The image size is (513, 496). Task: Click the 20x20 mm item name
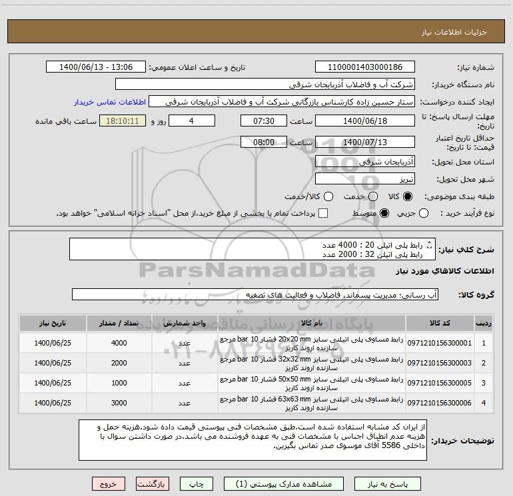pos(312,344)
